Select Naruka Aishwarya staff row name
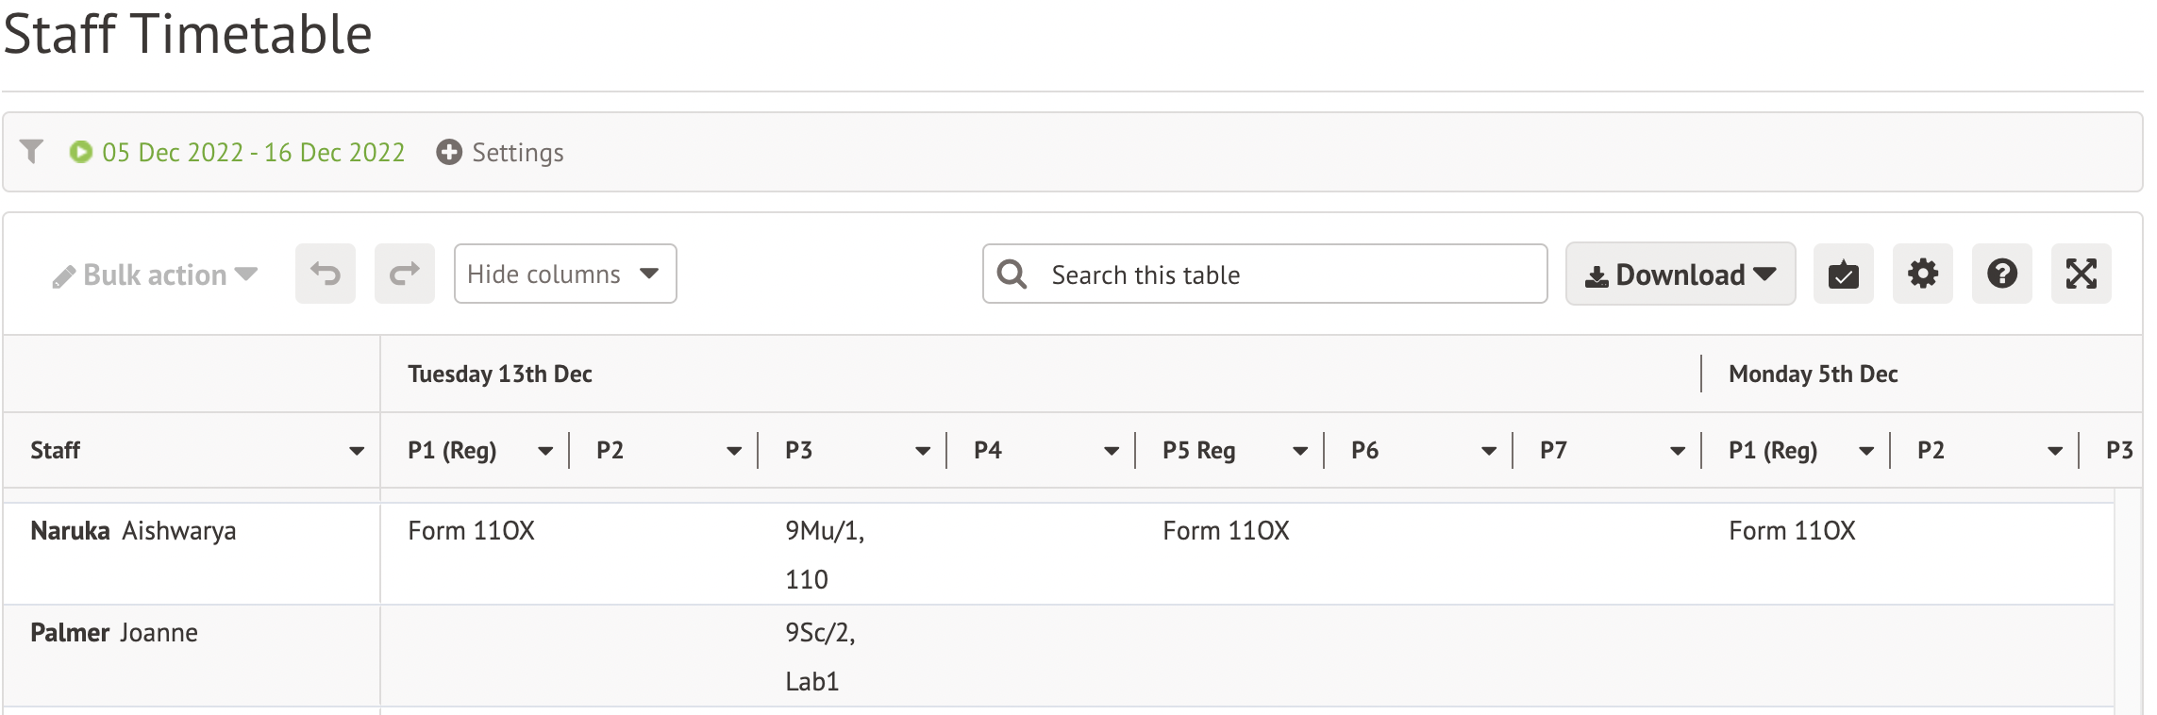Screen dimensions: 2157x715 tap(133, 531)
